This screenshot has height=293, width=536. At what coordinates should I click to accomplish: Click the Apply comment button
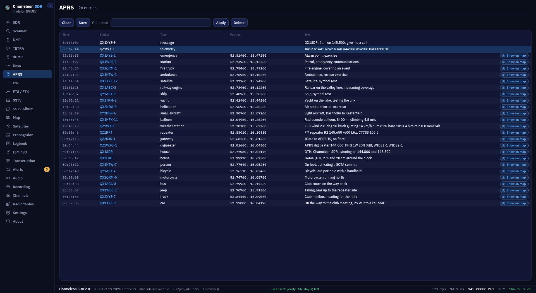click(x=221, y=23)
